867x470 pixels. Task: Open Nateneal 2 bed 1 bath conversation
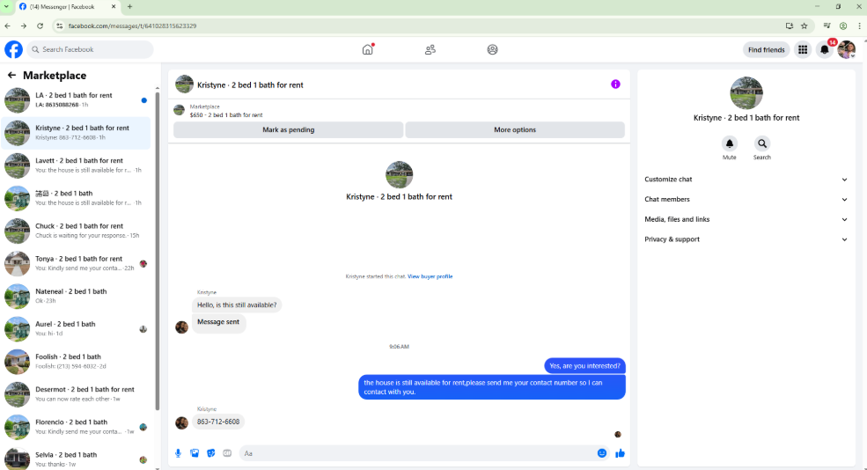[x=76, y=296]
